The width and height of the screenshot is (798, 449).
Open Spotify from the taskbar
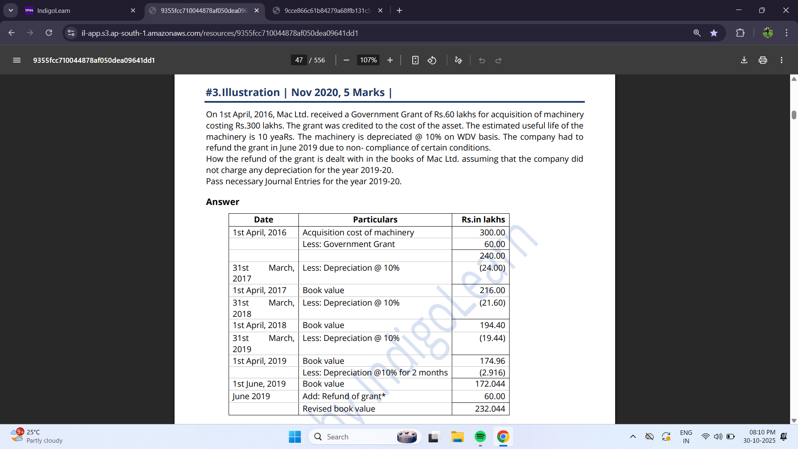coord(480,437)
